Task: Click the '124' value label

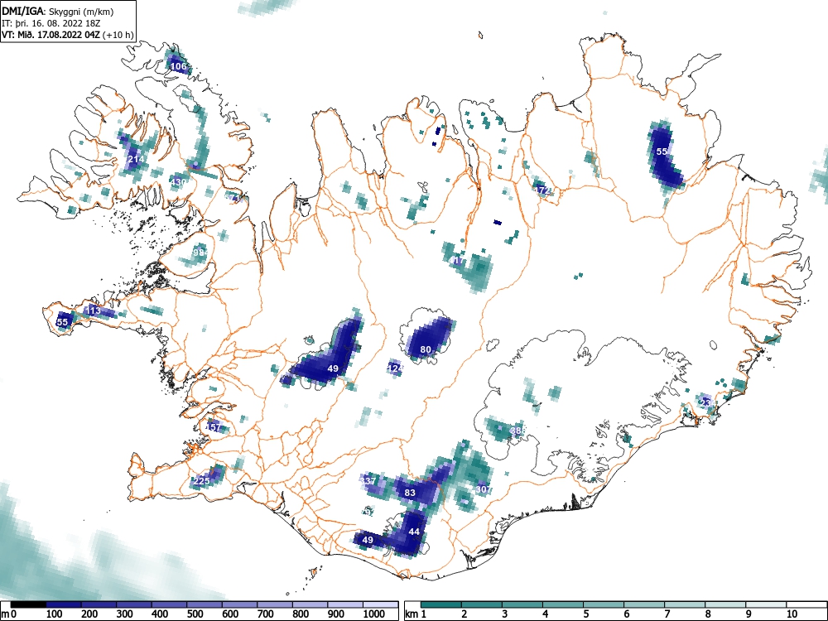Action: click(x=396, y=368)
